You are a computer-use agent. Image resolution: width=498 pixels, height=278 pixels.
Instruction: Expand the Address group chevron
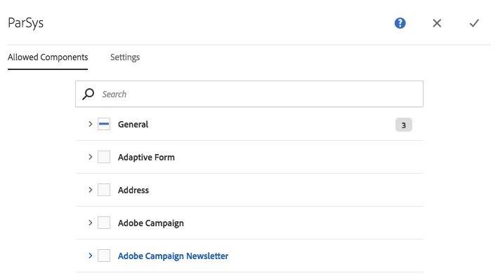click(x=90, y=190)
